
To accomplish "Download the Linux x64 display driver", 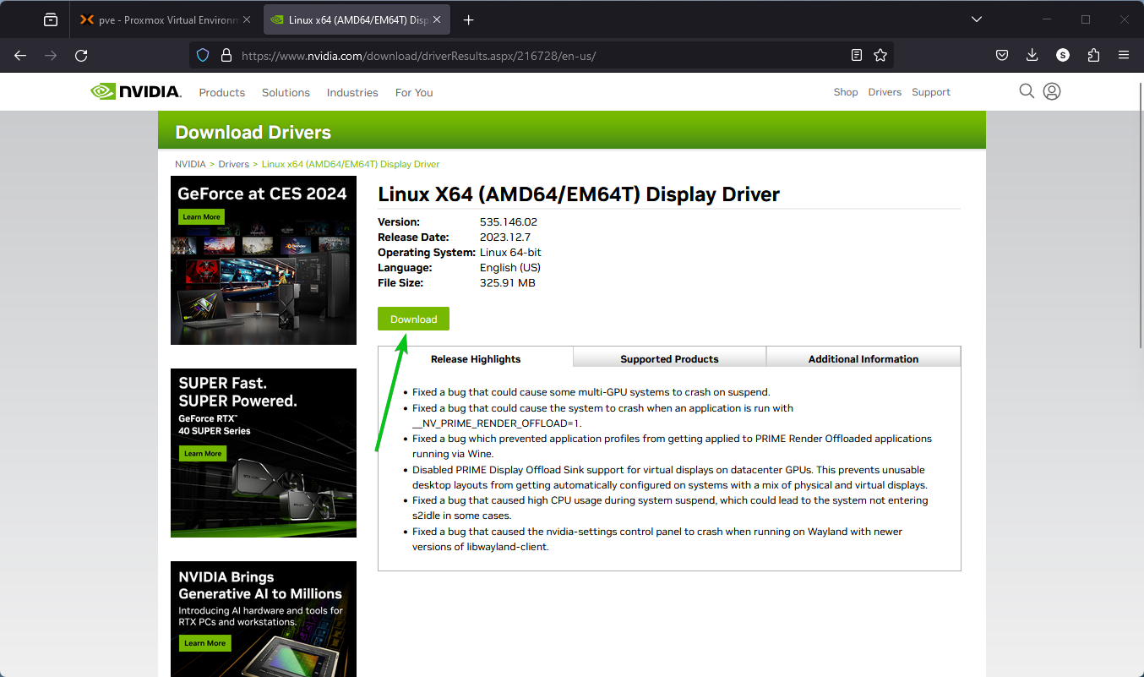I will [x=414, y=319].
